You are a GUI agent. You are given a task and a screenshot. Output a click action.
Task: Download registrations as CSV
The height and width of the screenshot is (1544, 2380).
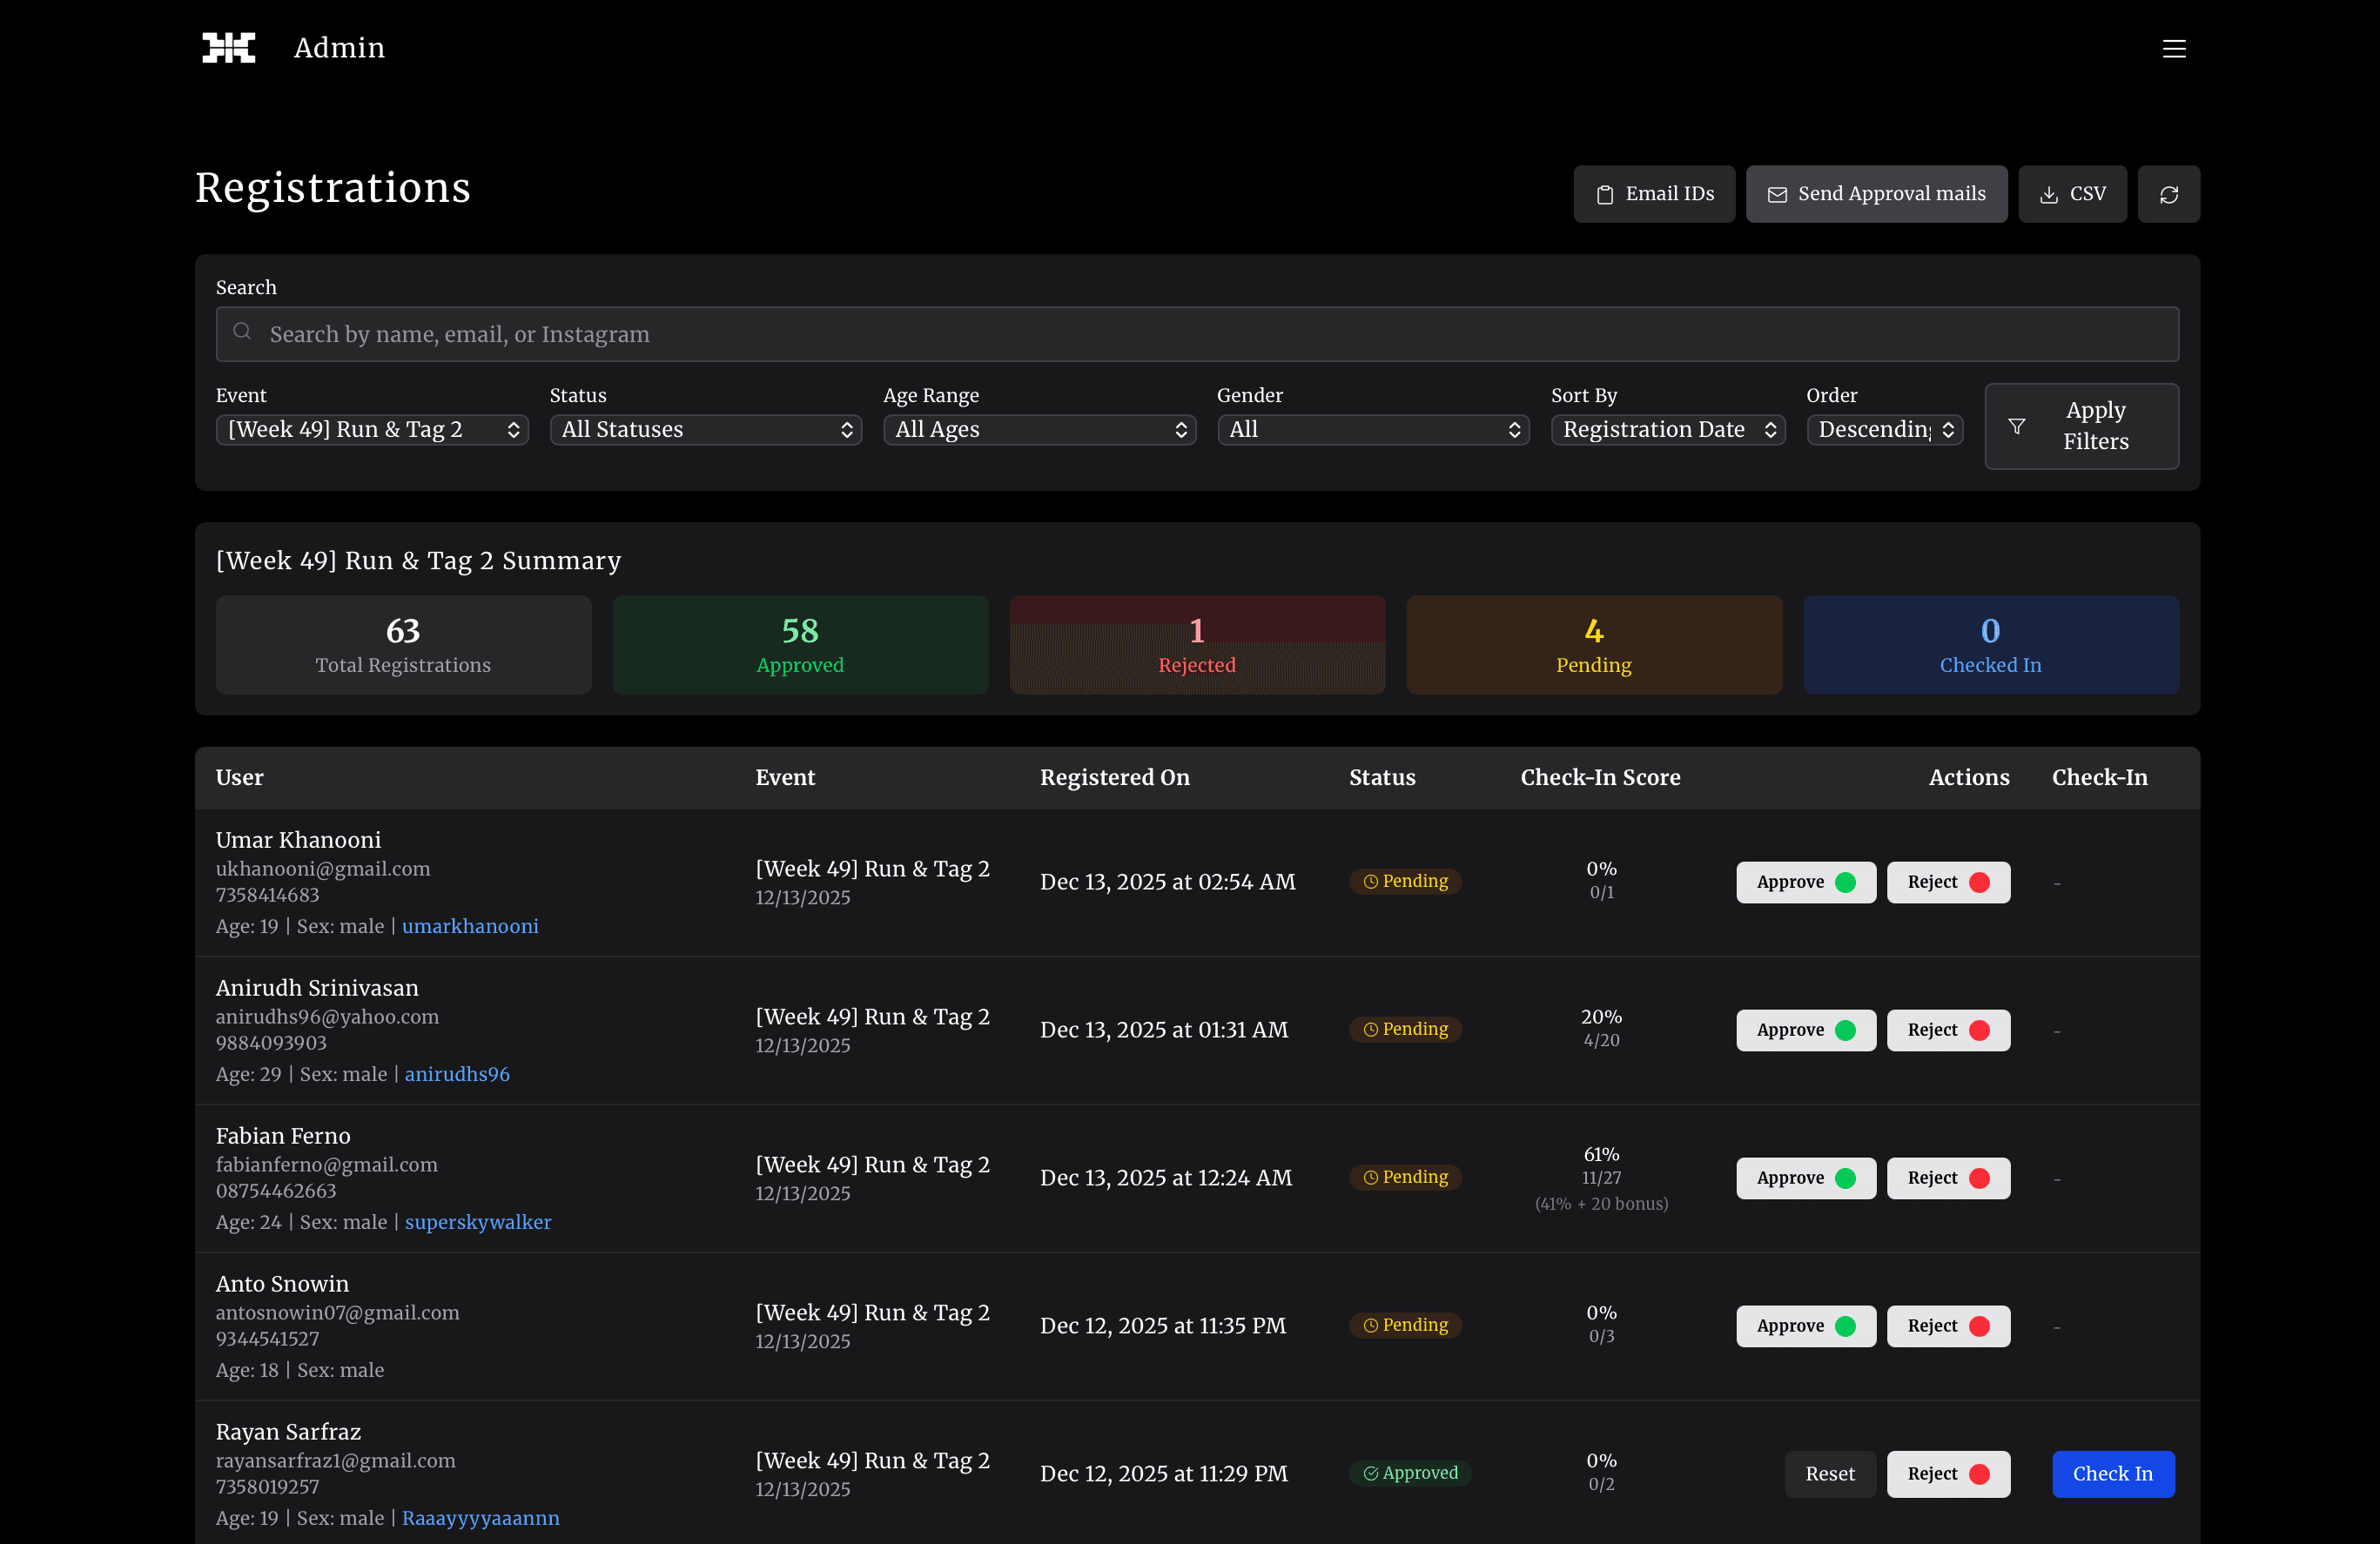2072,194
